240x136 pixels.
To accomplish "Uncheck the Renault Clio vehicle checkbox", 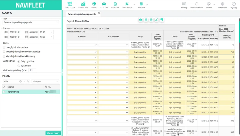I will coord(4,92).
